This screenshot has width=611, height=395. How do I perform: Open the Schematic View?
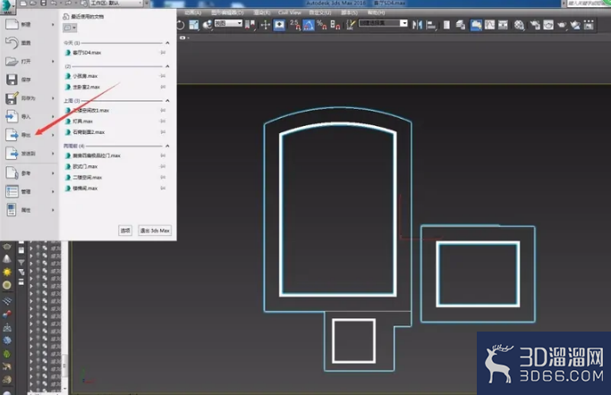[x=503, y=25]
